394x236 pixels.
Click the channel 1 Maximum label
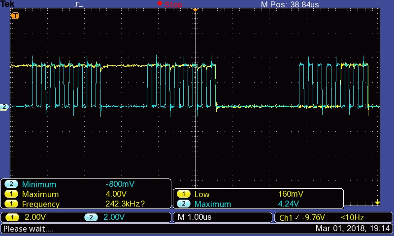tap(40, 194)
